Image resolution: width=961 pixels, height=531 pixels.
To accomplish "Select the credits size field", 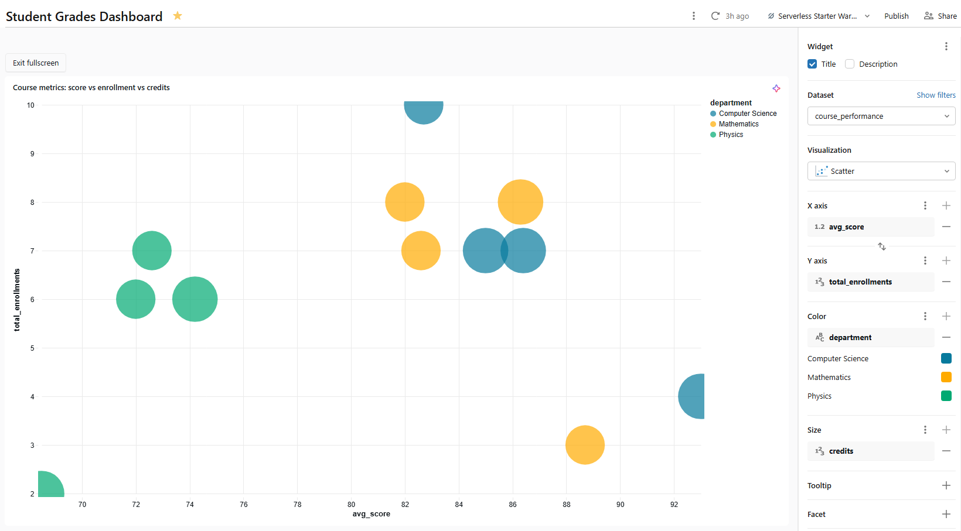I will tap(871, 451).
